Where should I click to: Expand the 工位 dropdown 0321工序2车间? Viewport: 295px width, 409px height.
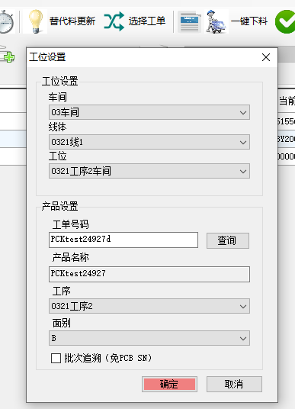pos(149,171)
